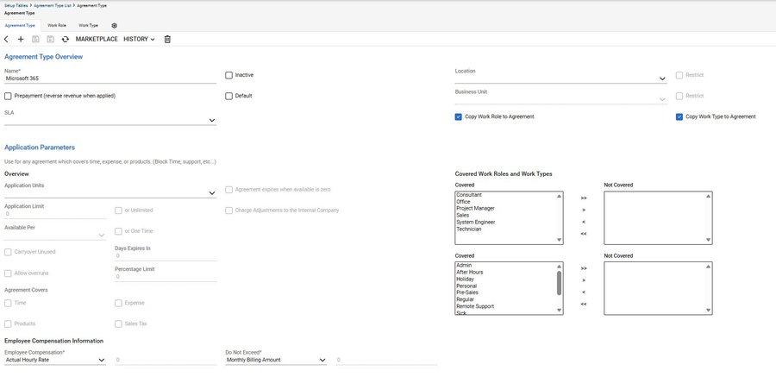776x377 pixels.
Task: Expand the SLA dropdown
Action: click(x=212, y=121)
